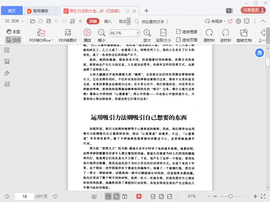
Task: Click PDF转图片 to convert to image
Action: pyautogui.click(x=68, y=36)
